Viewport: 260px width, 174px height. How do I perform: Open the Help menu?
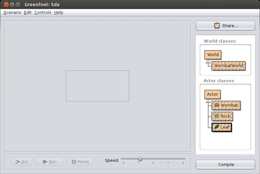(x=59, y=12)
